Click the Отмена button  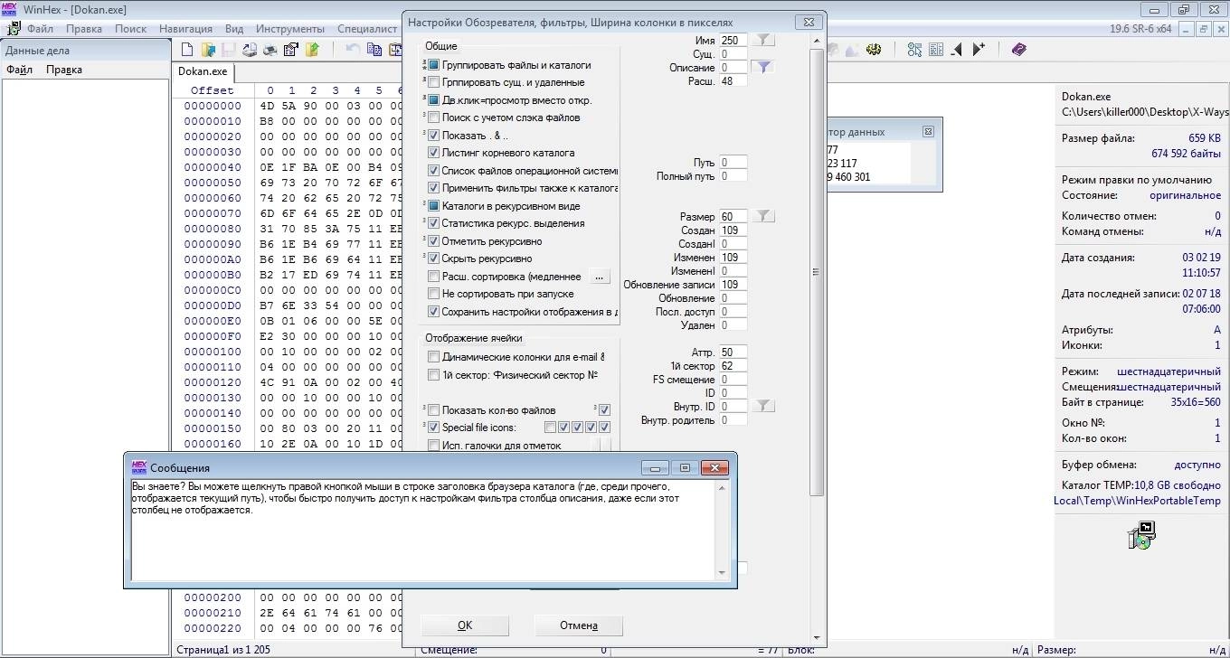[579, 625]
